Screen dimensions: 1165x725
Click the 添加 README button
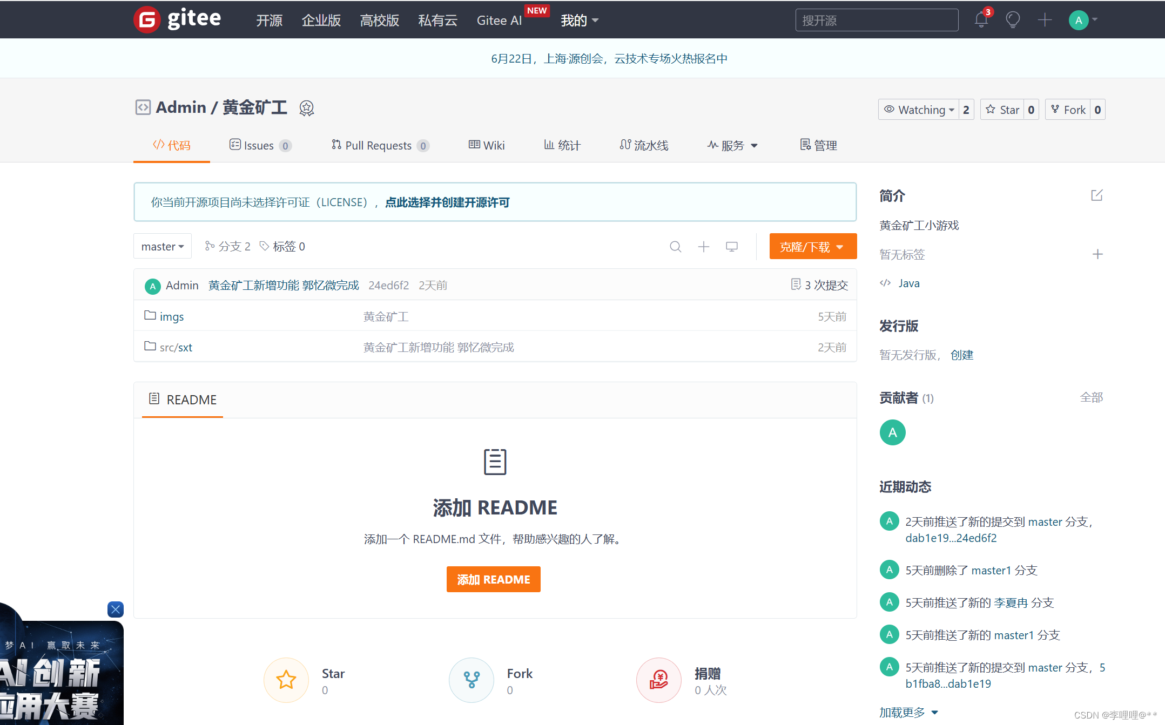click(493, 579)
